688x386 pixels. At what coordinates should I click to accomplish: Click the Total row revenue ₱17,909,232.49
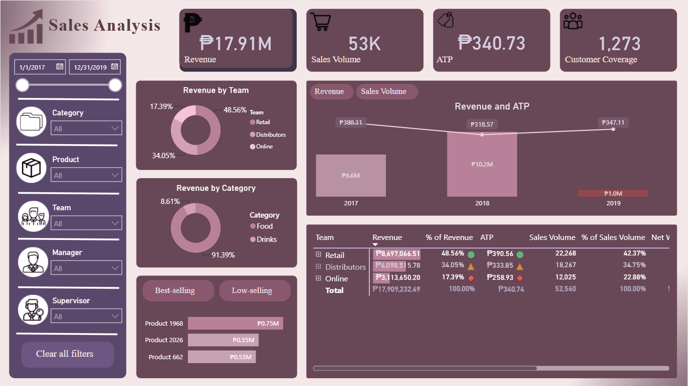(x=396, y=289)
